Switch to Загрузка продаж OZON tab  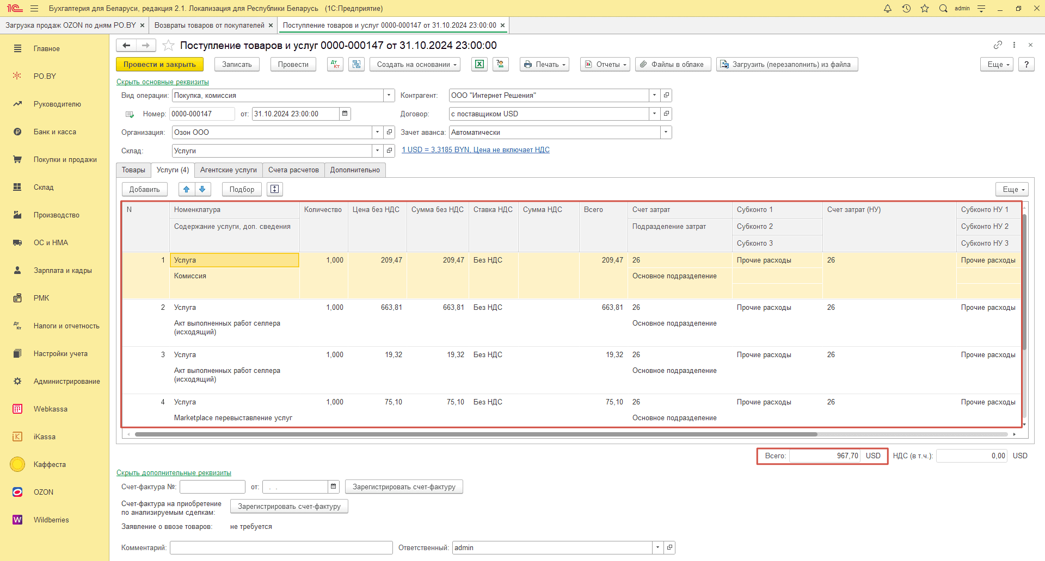[x=71, y=25]
